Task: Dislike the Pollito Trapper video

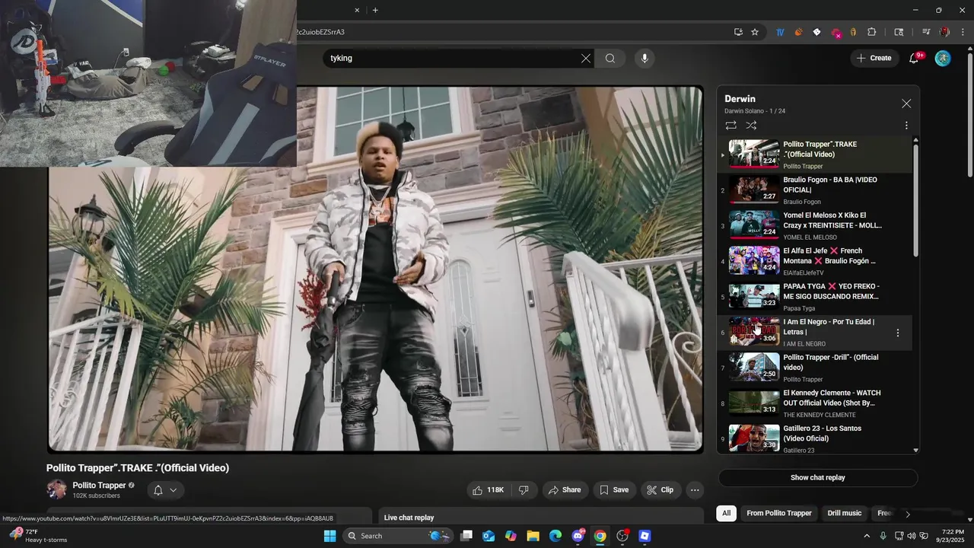Action: click(524, 490)
